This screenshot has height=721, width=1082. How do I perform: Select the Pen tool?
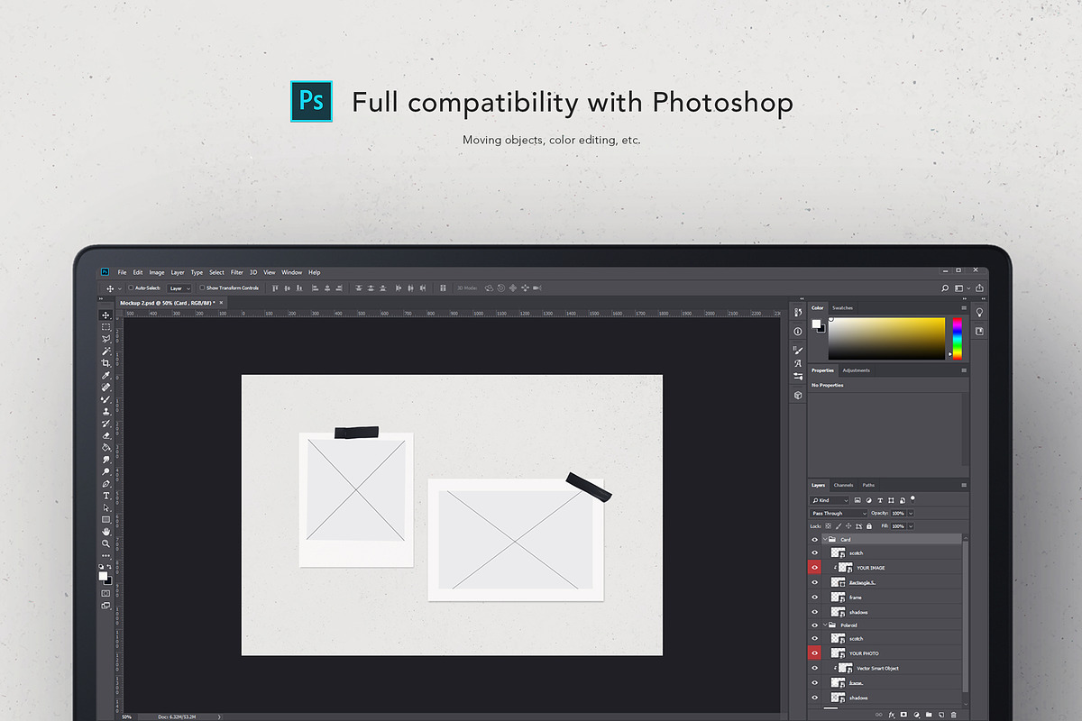(x=105, y=484)
